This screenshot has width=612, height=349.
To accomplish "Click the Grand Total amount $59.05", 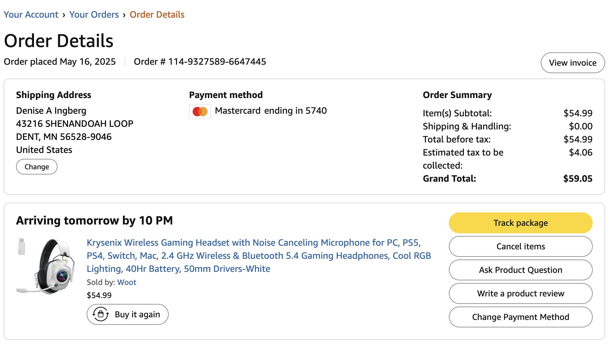I will [x=578, y=178].
